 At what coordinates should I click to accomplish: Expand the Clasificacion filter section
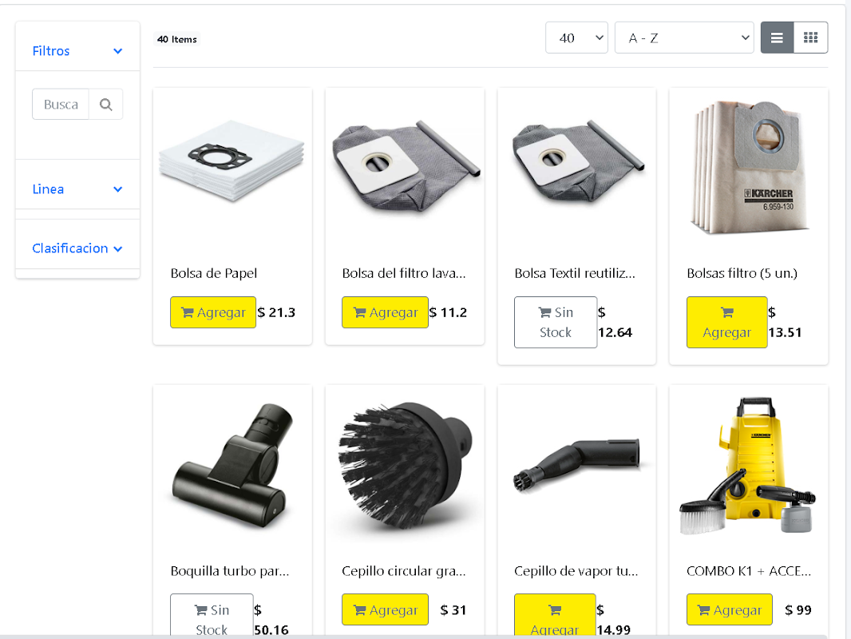(x=77, y=248)
